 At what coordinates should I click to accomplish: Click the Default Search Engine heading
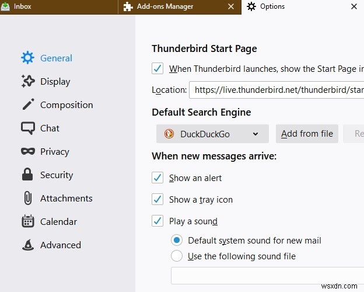tap(201, 112)
